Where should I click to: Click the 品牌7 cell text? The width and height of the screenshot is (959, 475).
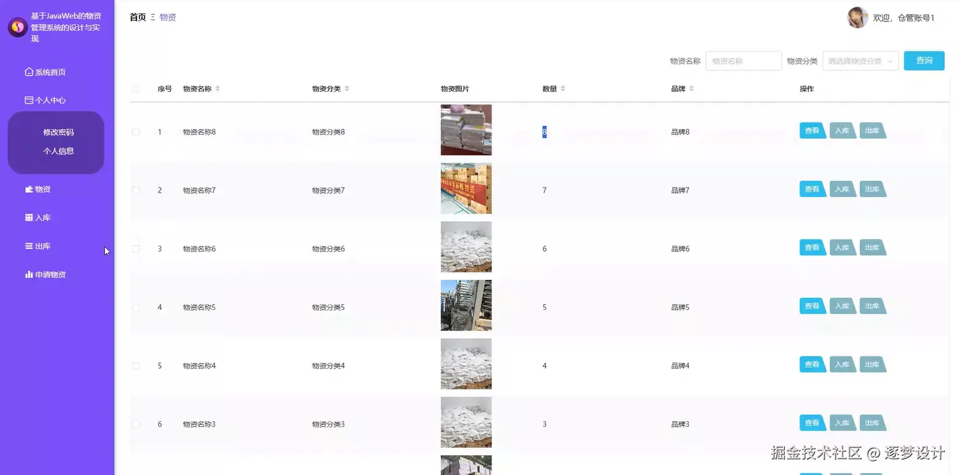click(680, 191)
